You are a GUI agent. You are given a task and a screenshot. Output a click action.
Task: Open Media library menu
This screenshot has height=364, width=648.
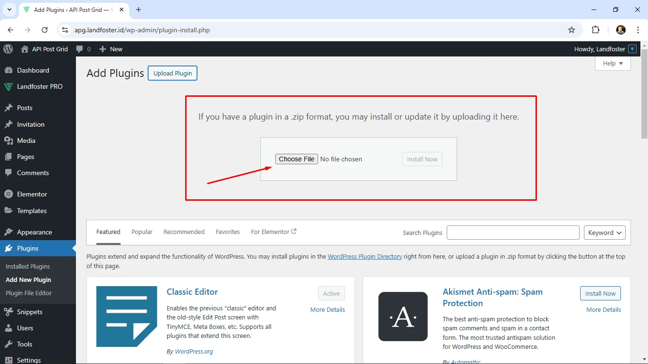26,140
